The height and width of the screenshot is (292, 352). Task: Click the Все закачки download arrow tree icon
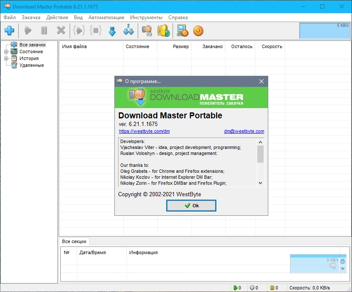14,45
